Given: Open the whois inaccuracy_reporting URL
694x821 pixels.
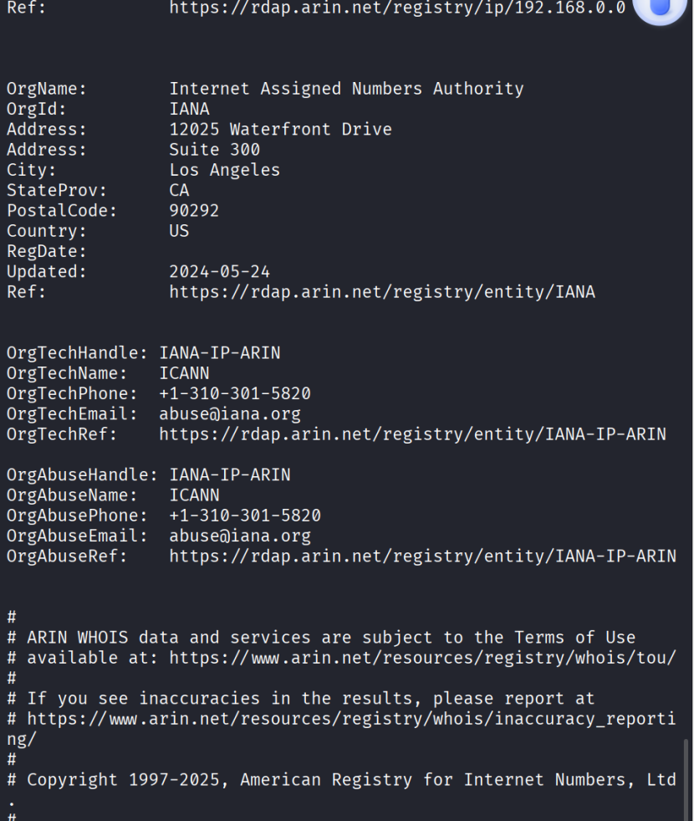Looking at the screenshot, I should click(x=351, y=718).
